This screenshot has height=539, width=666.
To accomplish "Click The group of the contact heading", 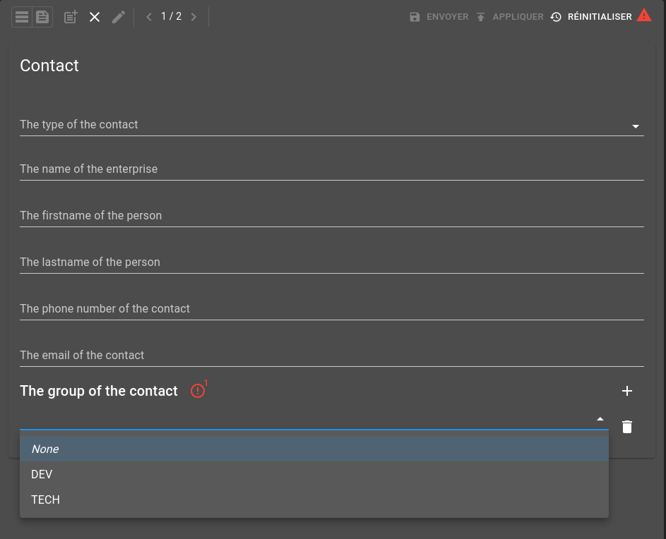I will point(99,391).
